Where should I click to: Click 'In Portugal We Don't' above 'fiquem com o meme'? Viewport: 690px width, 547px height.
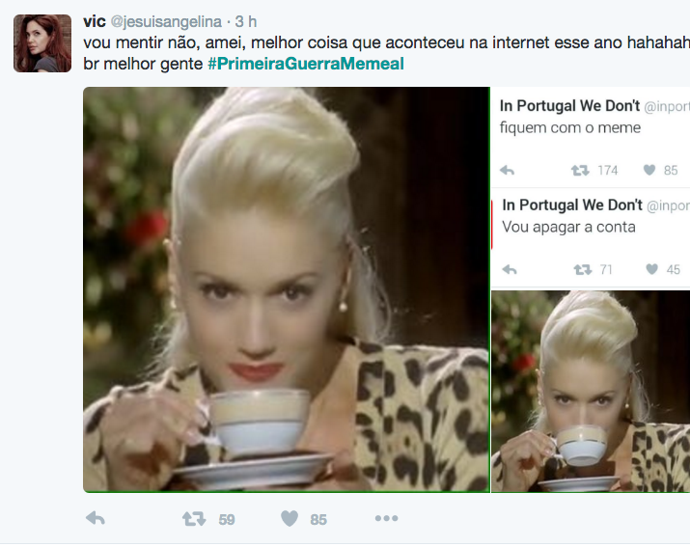(569, 106)
